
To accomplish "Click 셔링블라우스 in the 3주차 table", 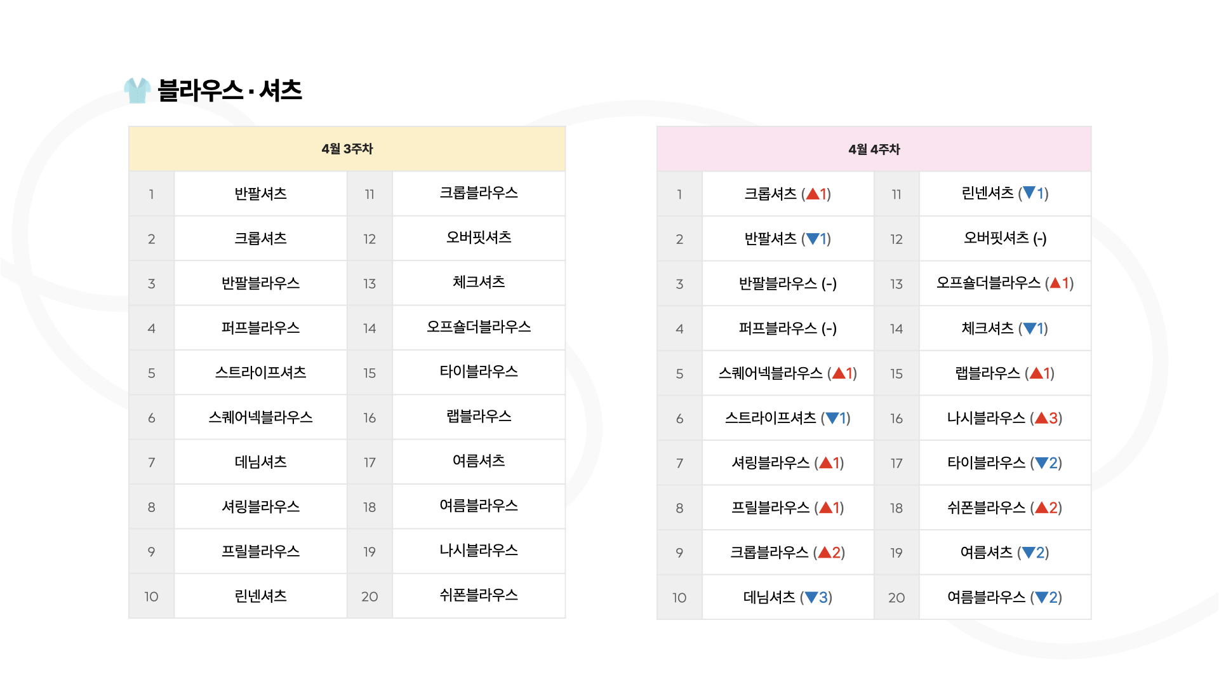I will (261, 507).
